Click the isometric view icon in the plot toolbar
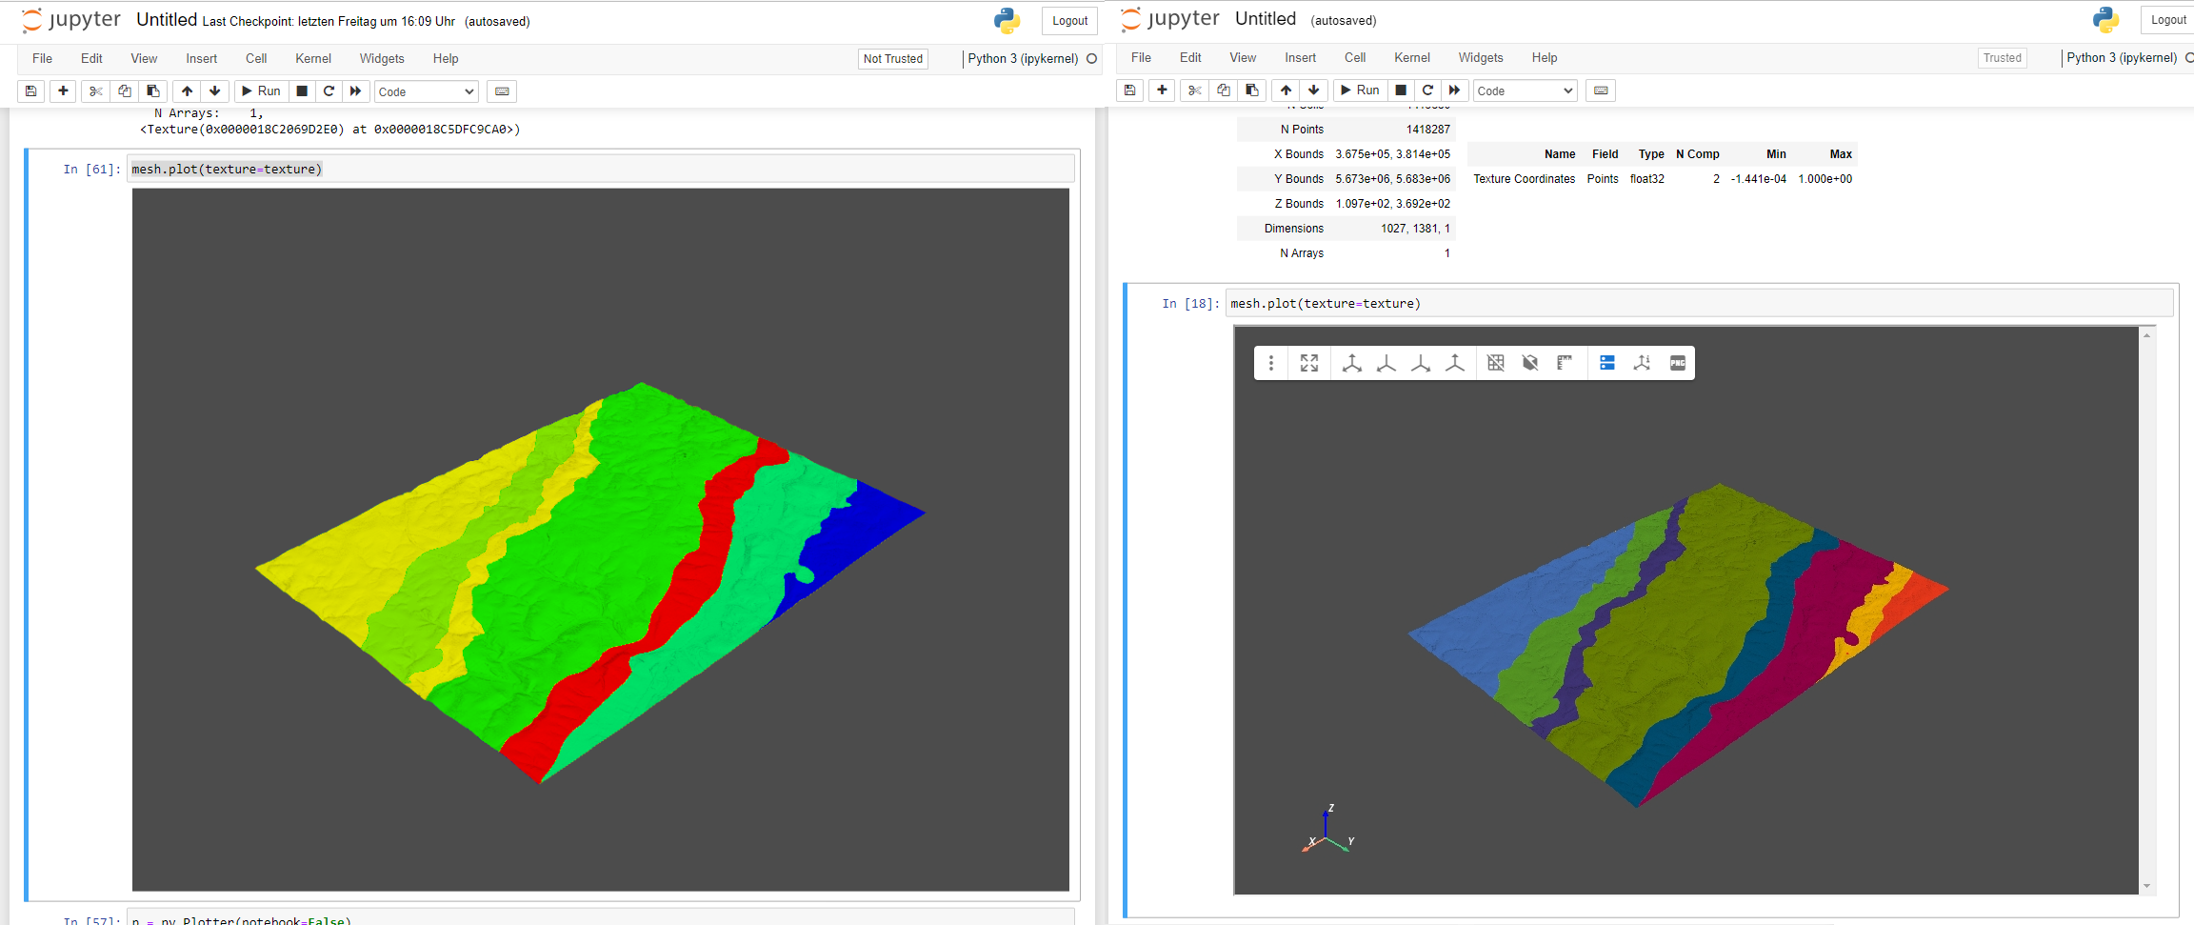2194x925 pixels. (x=1351, y=363)
